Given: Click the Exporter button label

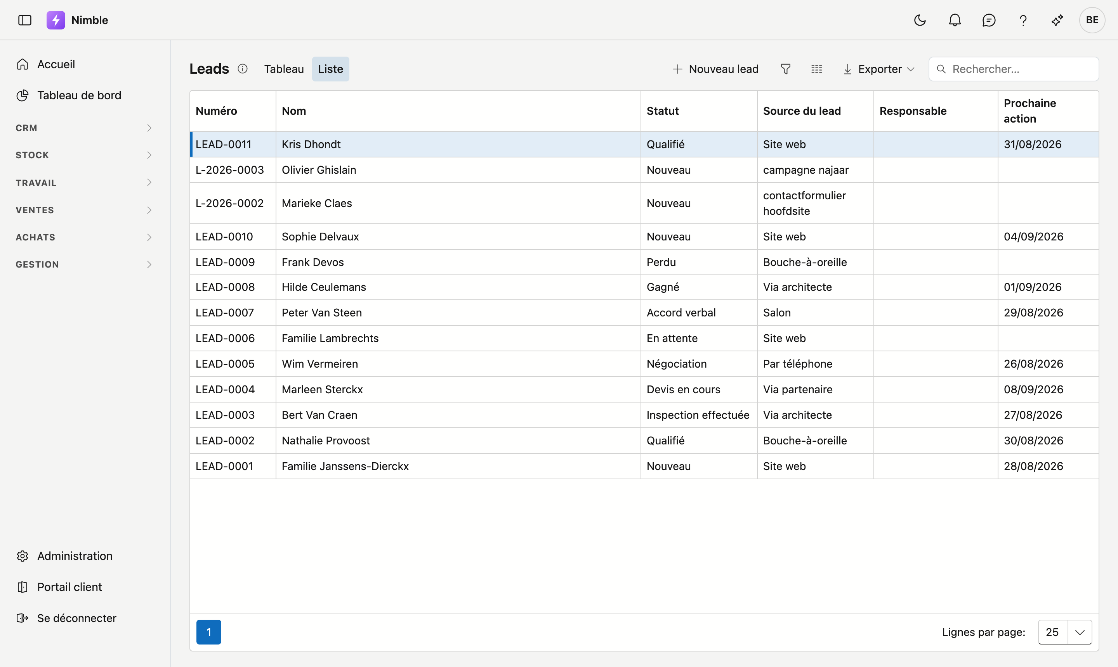Looking at the screenshot, I should pos(880,69).
